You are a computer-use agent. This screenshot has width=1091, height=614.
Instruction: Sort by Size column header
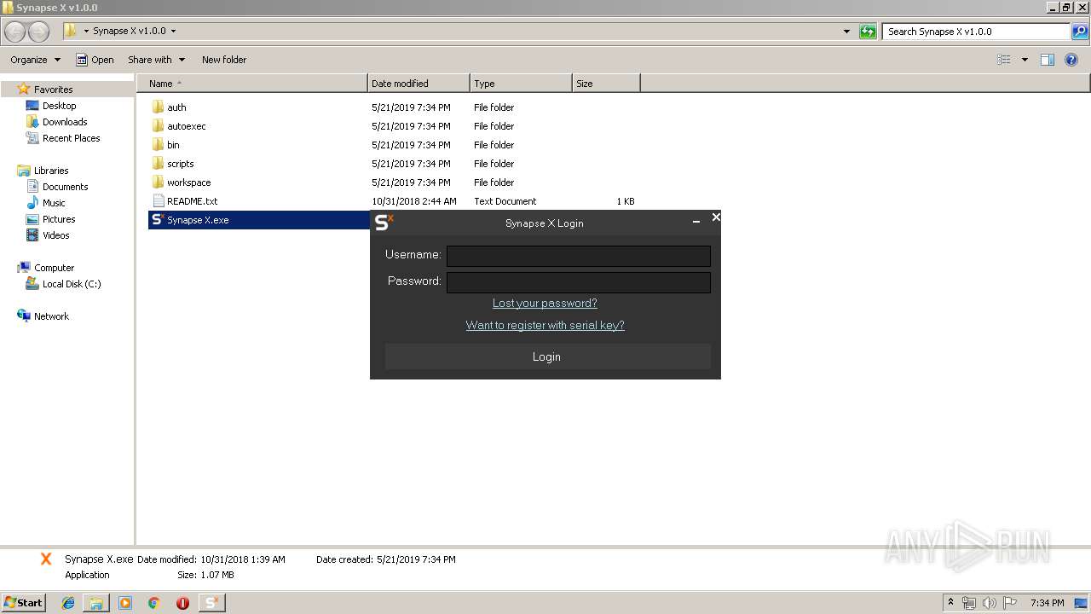pyautogui.click(x=606, y=84)
